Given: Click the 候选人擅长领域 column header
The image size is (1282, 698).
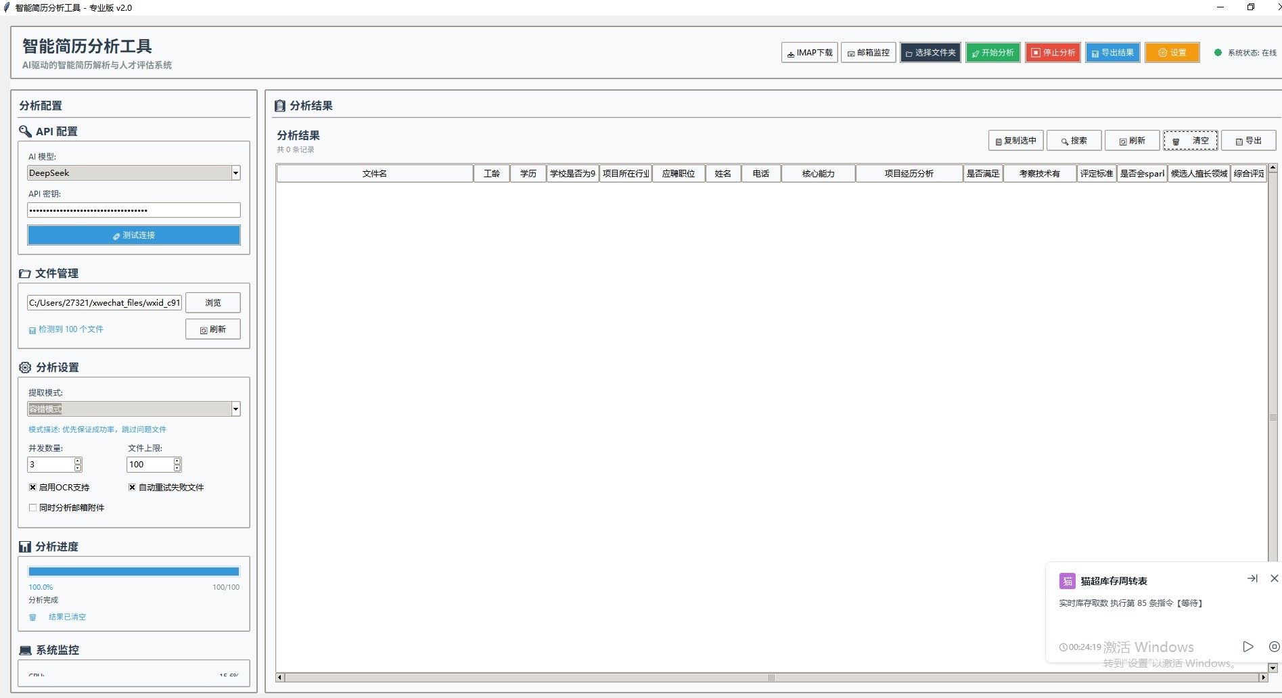Looking at the screenshot, I should 1199,174.
